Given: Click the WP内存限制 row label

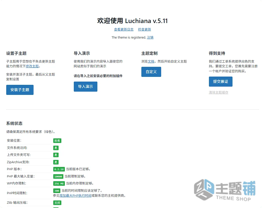Looking at the screenshot, I should (x=17, y=183).
